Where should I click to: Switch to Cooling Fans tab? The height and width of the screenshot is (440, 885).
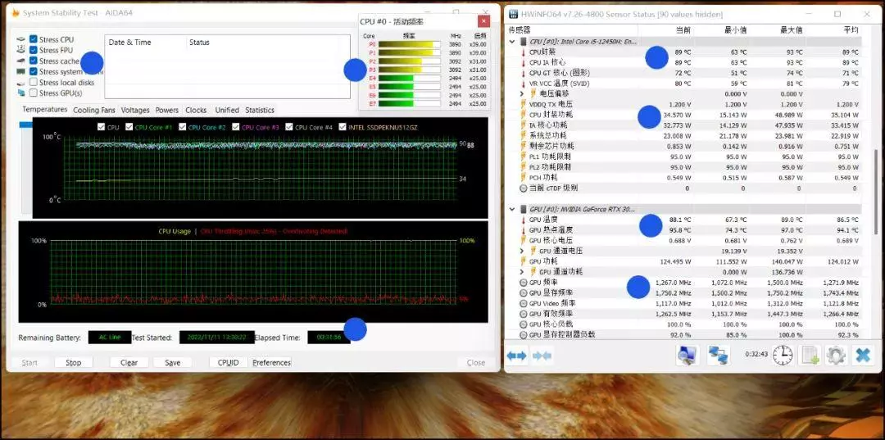pos(93,111)
